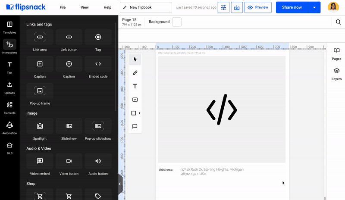Open the Automation sidebar panel
The height and width of the screenshot is (200, 345).
(9, 128)
